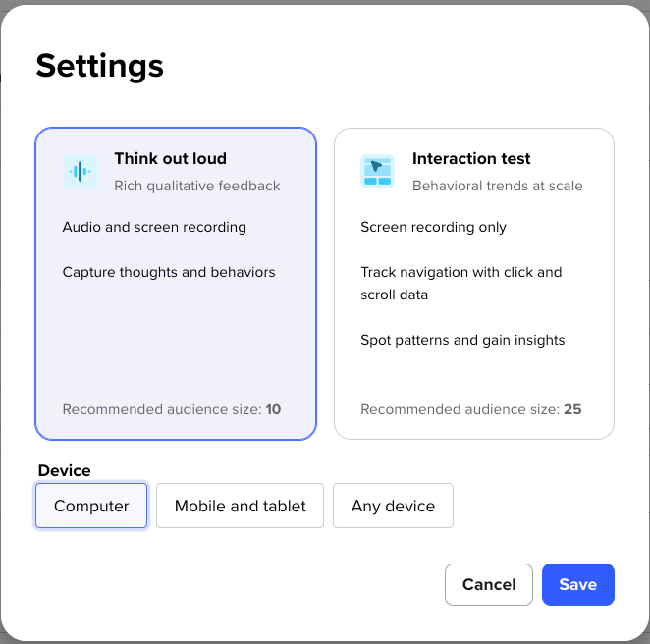650x644 pixels.
Task: Click the Device section label
Action: [64, 471]
